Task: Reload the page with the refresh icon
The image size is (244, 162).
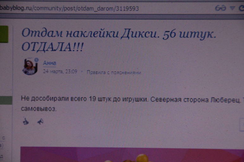Action: click(x=241, y=8)
